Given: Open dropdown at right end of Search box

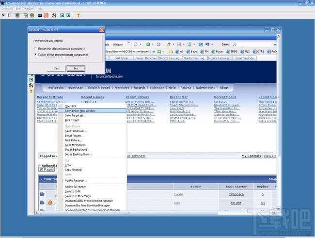Looking at the screenshot, I should (275, 45).
